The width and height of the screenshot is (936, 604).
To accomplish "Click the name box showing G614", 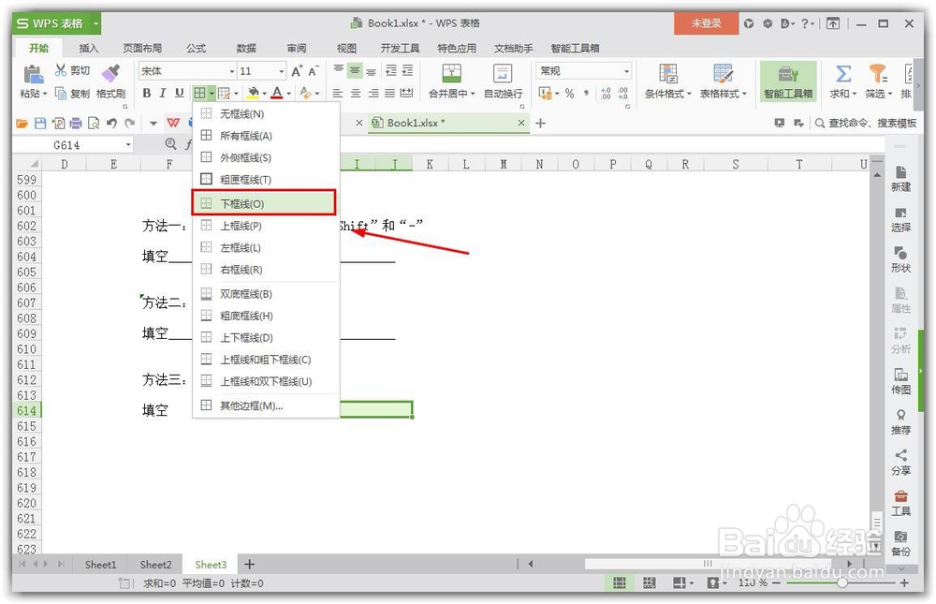I will click(x=72, y=145).
